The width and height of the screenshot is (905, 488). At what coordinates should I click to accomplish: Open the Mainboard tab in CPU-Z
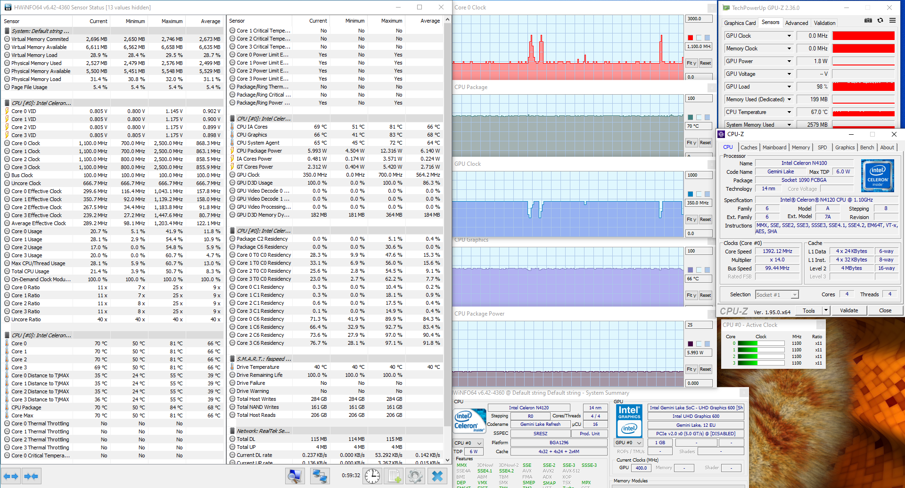point(774,147)
